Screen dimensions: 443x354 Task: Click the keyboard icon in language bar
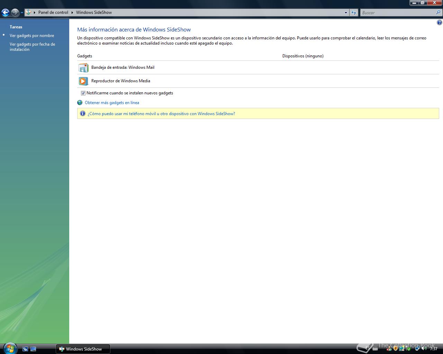pos(375,349)
